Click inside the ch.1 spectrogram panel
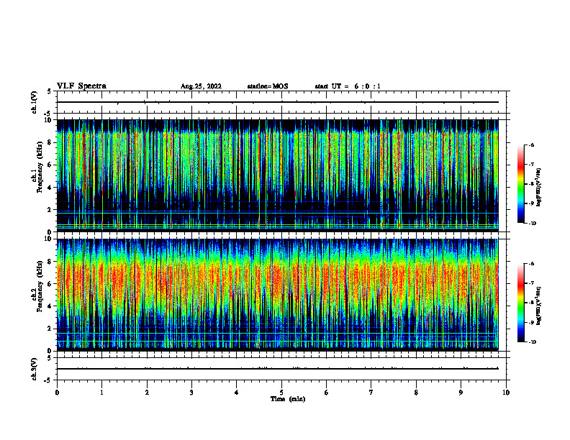Image resolution: width=570 pixels, height=440 pixels. 277,175
